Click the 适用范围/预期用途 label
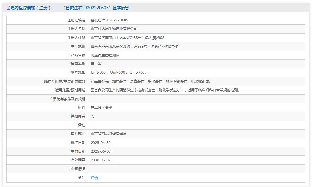315x187 pixels. coord(70,90)
